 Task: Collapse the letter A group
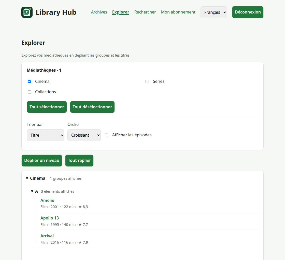point(32,191)
